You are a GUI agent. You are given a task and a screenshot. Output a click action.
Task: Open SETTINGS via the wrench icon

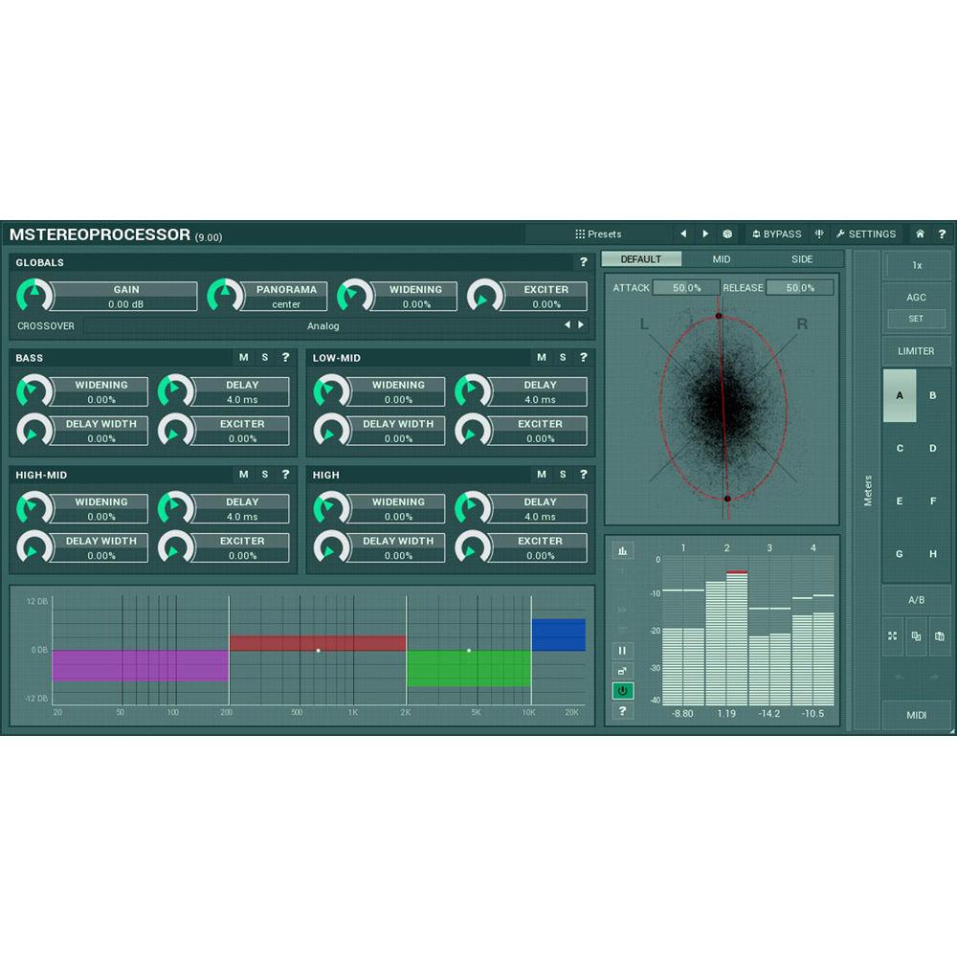(866, 234)
